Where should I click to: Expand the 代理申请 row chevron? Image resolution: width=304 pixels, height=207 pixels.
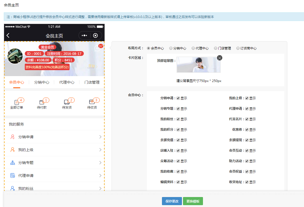tap(100, 176)
